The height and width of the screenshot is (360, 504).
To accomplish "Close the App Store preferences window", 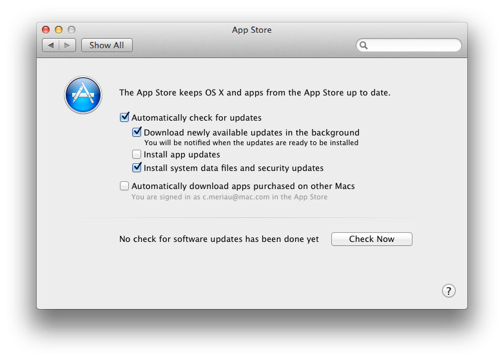I will [46, 30].
